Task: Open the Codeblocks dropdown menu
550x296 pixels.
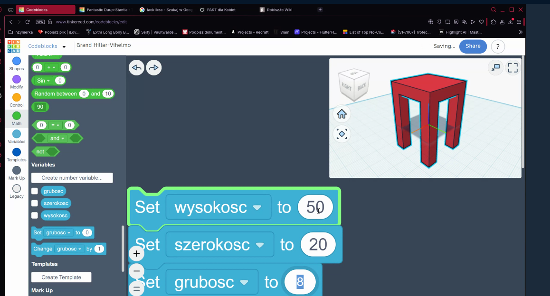Action: point(64,46)
